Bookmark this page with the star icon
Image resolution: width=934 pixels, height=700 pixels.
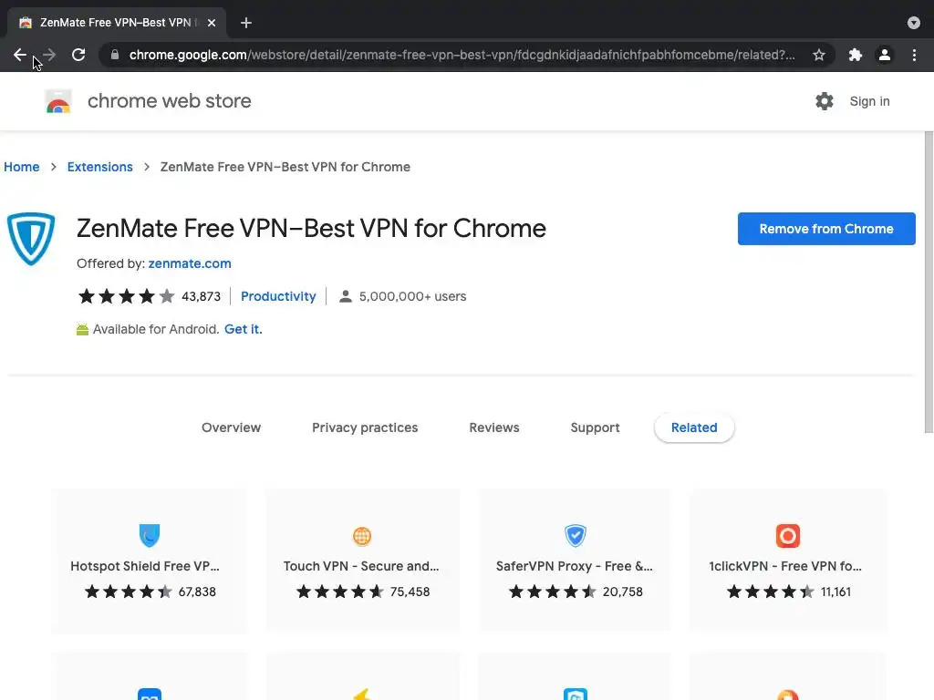coord(819,55)
